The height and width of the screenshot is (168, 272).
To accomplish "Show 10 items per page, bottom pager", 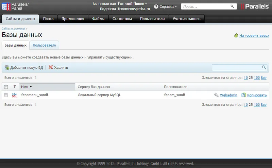I will (x=245, y=105).
